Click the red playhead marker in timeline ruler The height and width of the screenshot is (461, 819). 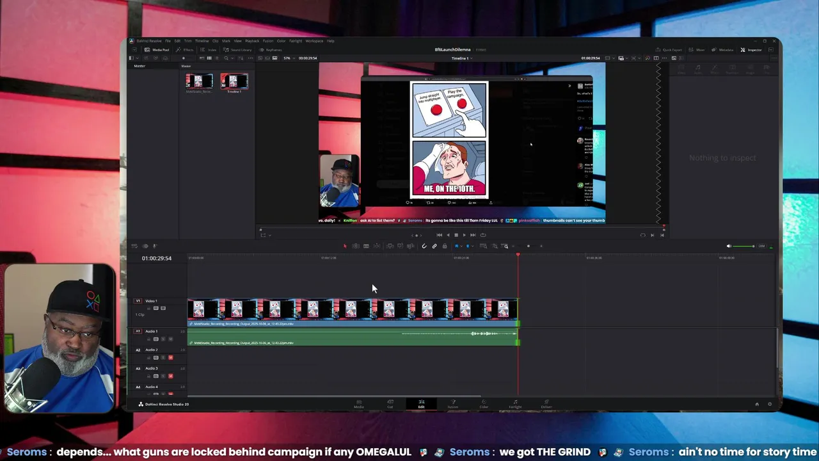518,255
